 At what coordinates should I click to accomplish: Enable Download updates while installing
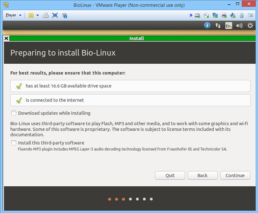(14, 113)
